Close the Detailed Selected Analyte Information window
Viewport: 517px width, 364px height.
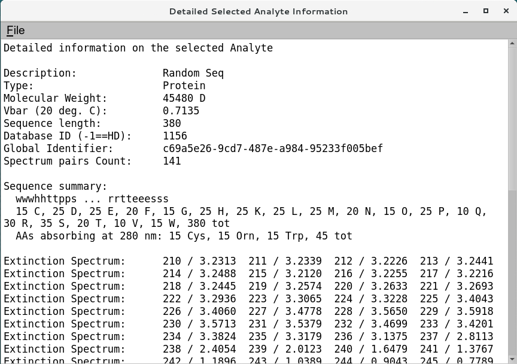pos(506,11)
